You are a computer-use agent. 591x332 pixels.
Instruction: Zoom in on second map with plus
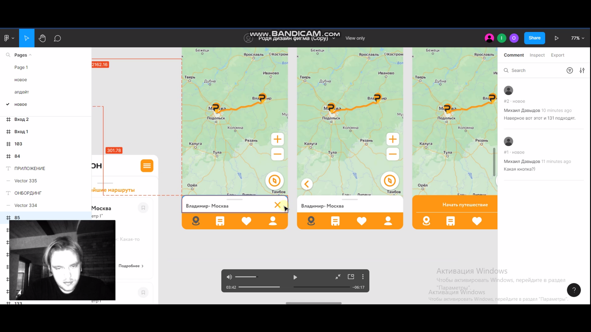pyautogui.click(x=393, y=139)
